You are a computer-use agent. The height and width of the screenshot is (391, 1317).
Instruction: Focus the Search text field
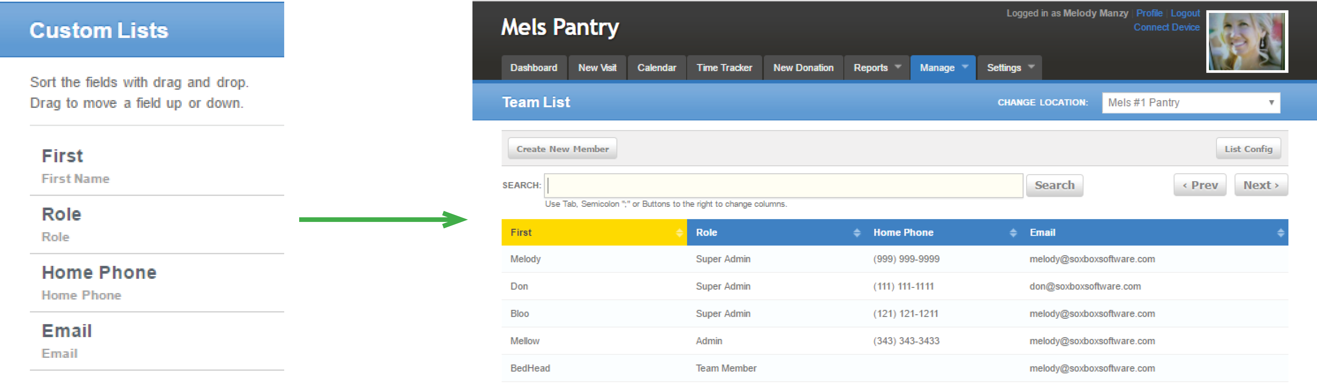[783, 185]
